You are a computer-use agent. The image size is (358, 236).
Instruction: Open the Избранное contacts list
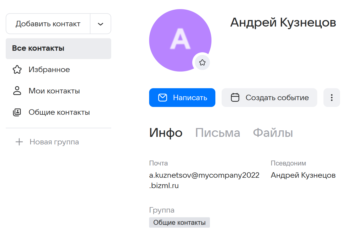point(49,69)
